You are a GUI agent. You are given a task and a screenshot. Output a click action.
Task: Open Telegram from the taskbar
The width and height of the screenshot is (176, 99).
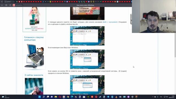[x=108, y=97]
